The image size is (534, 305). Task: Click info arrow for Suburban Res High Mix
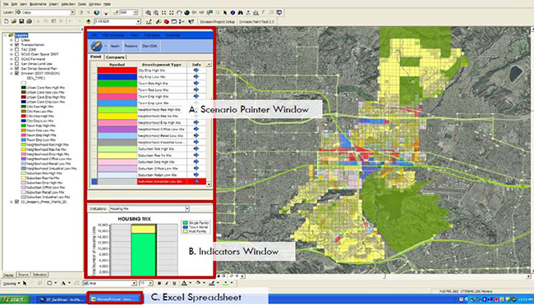click(196, 148)
